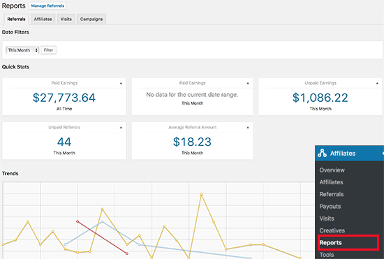Open the Campaigns tab
The image size is (384, 259).
point(91,19)
